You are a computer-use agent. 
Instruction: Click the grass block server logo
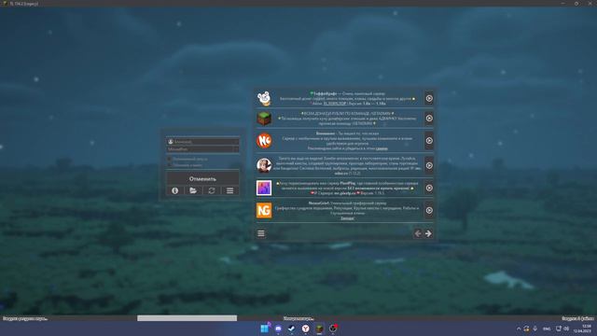pyautogui.click(x=264, y=119)
